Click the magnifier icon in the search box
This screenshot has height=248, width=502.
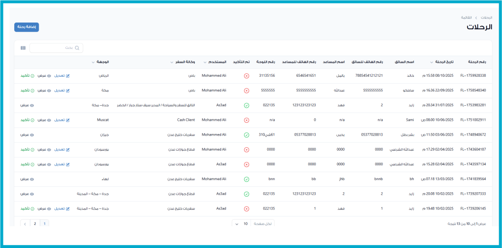[77, 48]
